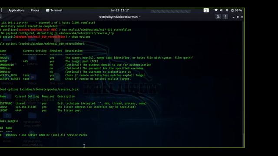The image size is (278, 156).
Task: Click the date and time clock
Action: coord(120,10)
